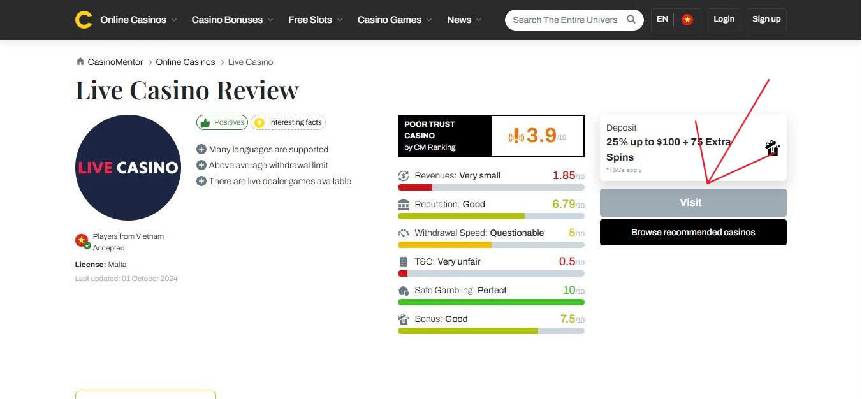Click the CasinoMentor yellow C logo
Viewport: 862px width, 399px height.
click(84, 20)
